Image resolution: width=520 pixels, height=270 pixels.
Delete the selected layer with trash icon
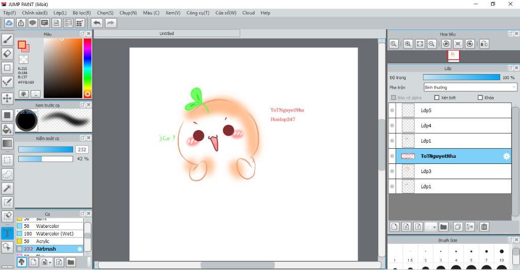[484, 226]
